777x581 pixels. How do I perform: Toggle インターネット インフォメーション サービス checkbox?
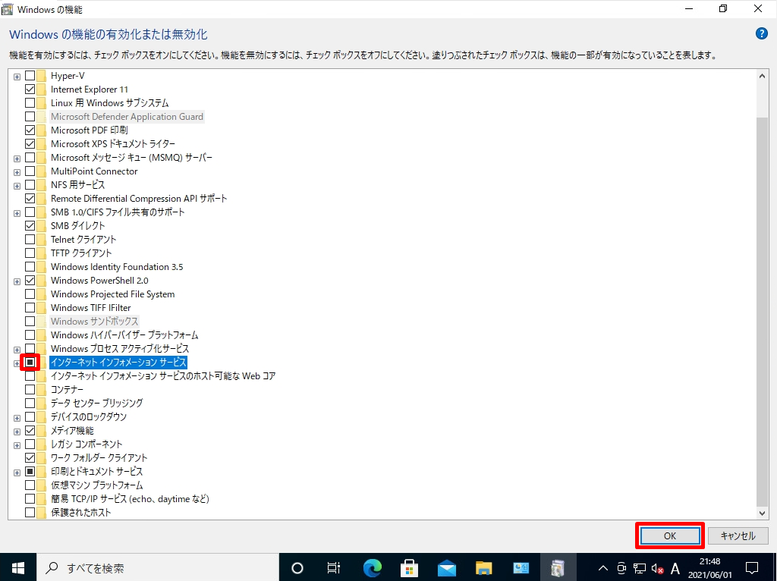[x=30, y=363]
